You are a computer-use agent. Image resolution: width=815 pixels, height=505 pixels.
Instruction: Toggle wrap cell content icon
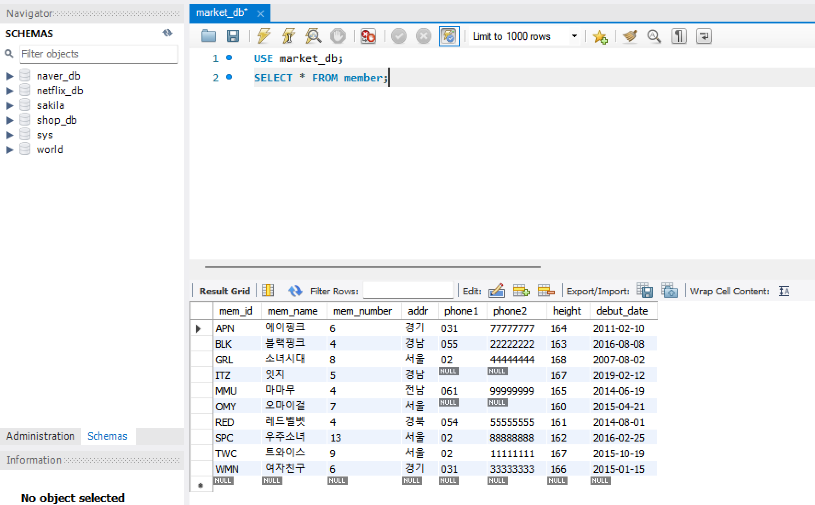tap(784, 291)
